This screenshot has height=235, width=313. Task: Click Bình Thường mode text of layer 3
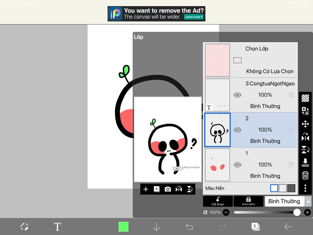click(x=265, y=106)
